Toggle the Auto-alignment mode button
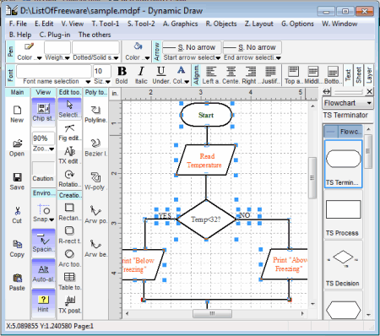The image size is (380, 336). [43, 273]
